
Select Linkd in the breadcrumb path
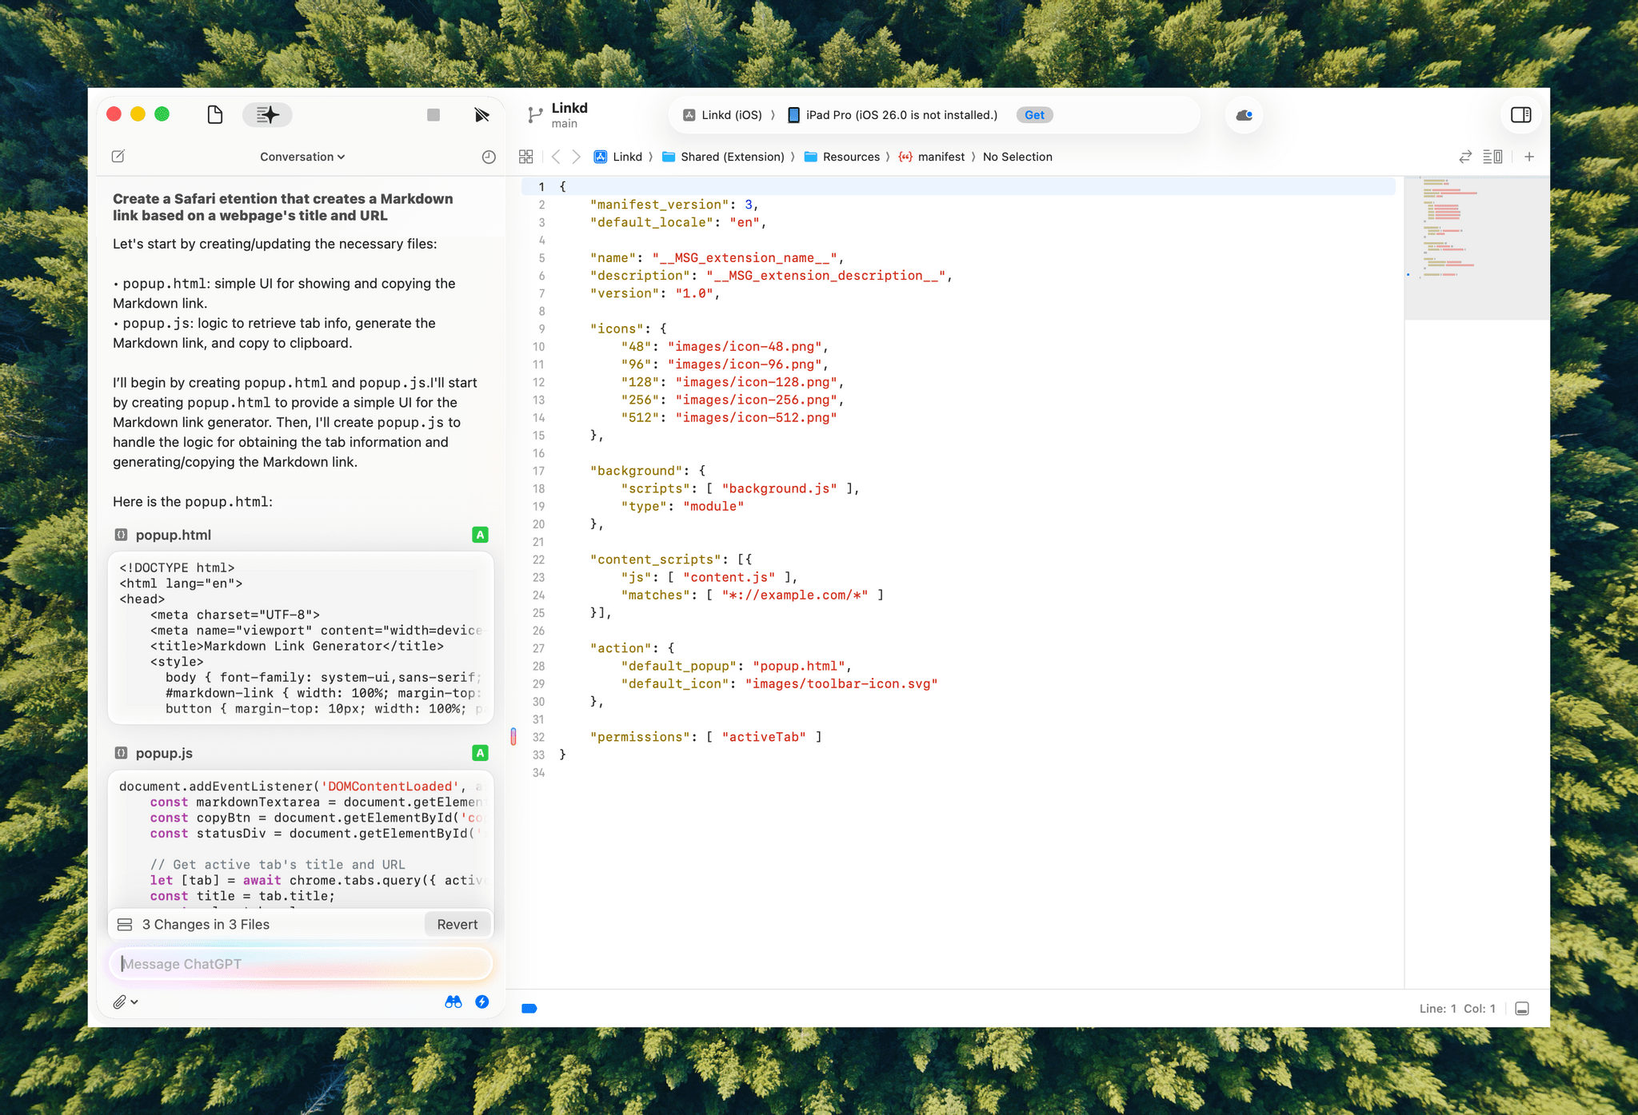[618, 157]
